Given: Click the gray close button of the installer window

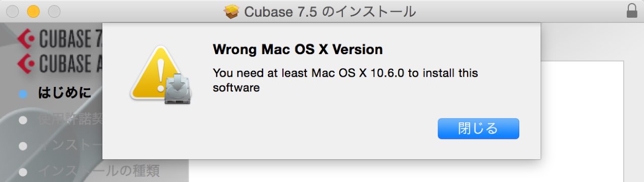Looking at the screenshot, I should 13,11.
